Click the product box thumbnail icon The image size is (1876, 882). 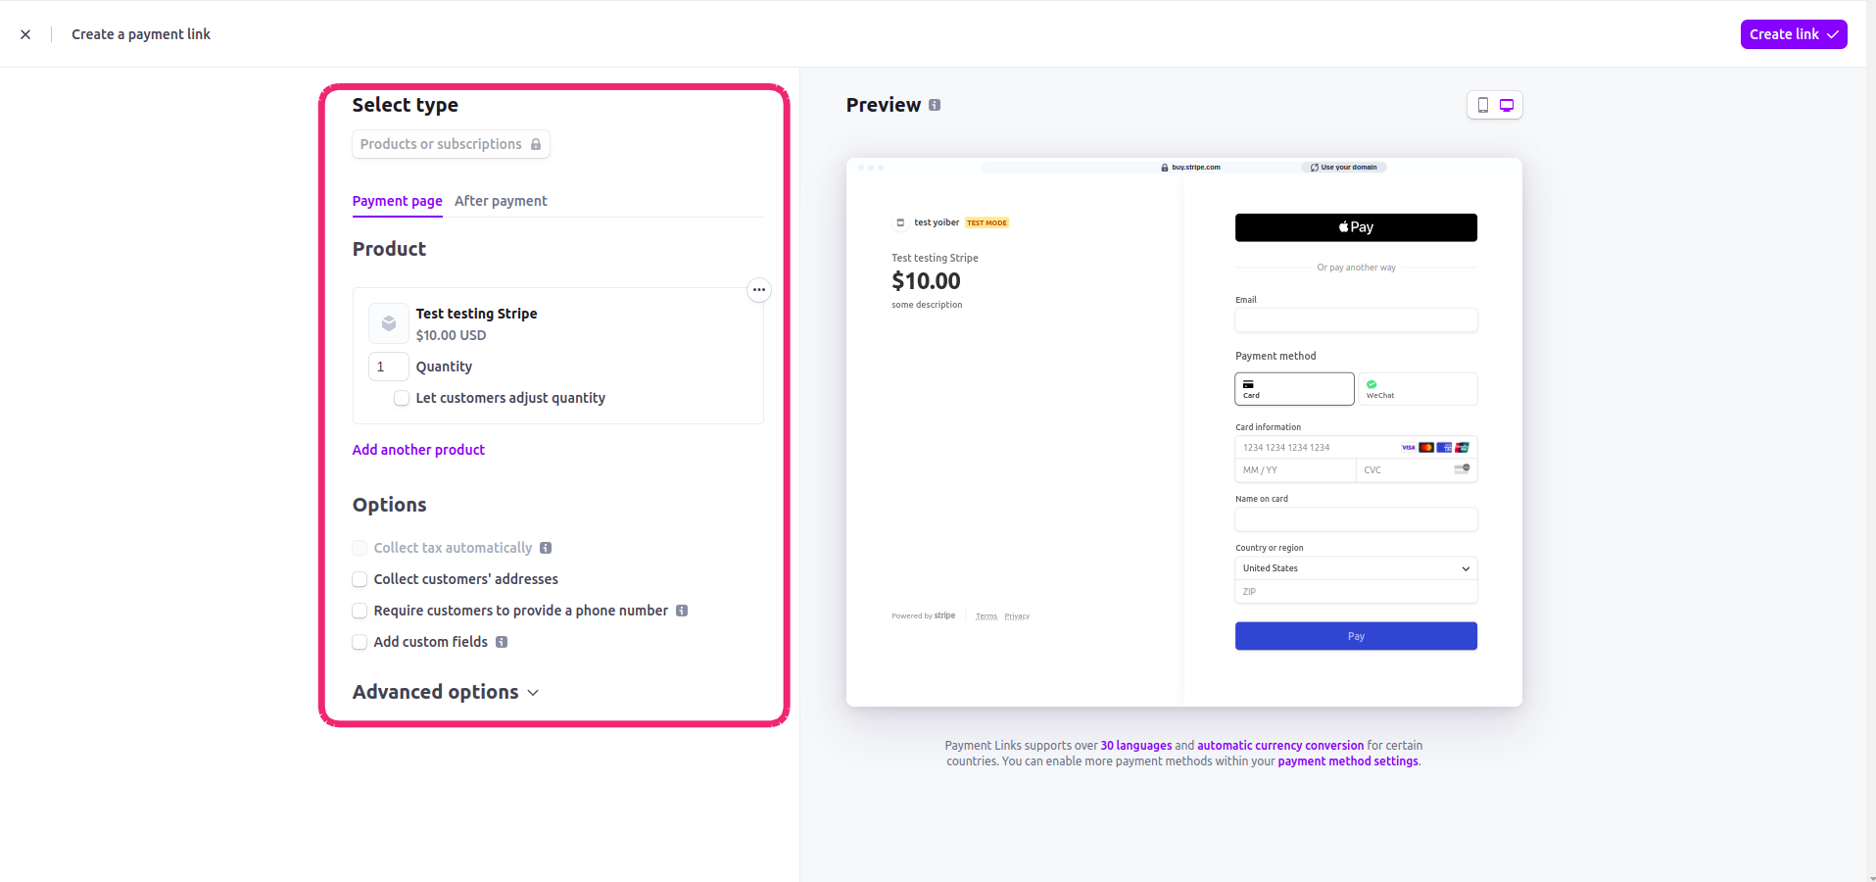[x=389, y=323]
